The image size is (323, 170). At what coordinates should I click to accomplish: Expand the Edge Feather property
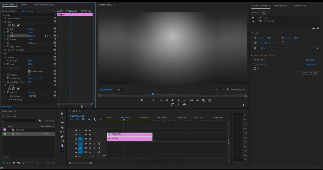coord(5,47)
